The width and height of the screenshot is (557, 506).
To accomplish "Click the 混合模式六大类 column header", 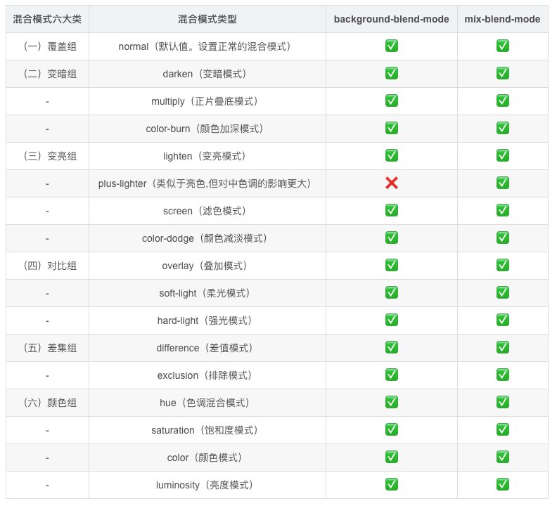I will point(47,19).
